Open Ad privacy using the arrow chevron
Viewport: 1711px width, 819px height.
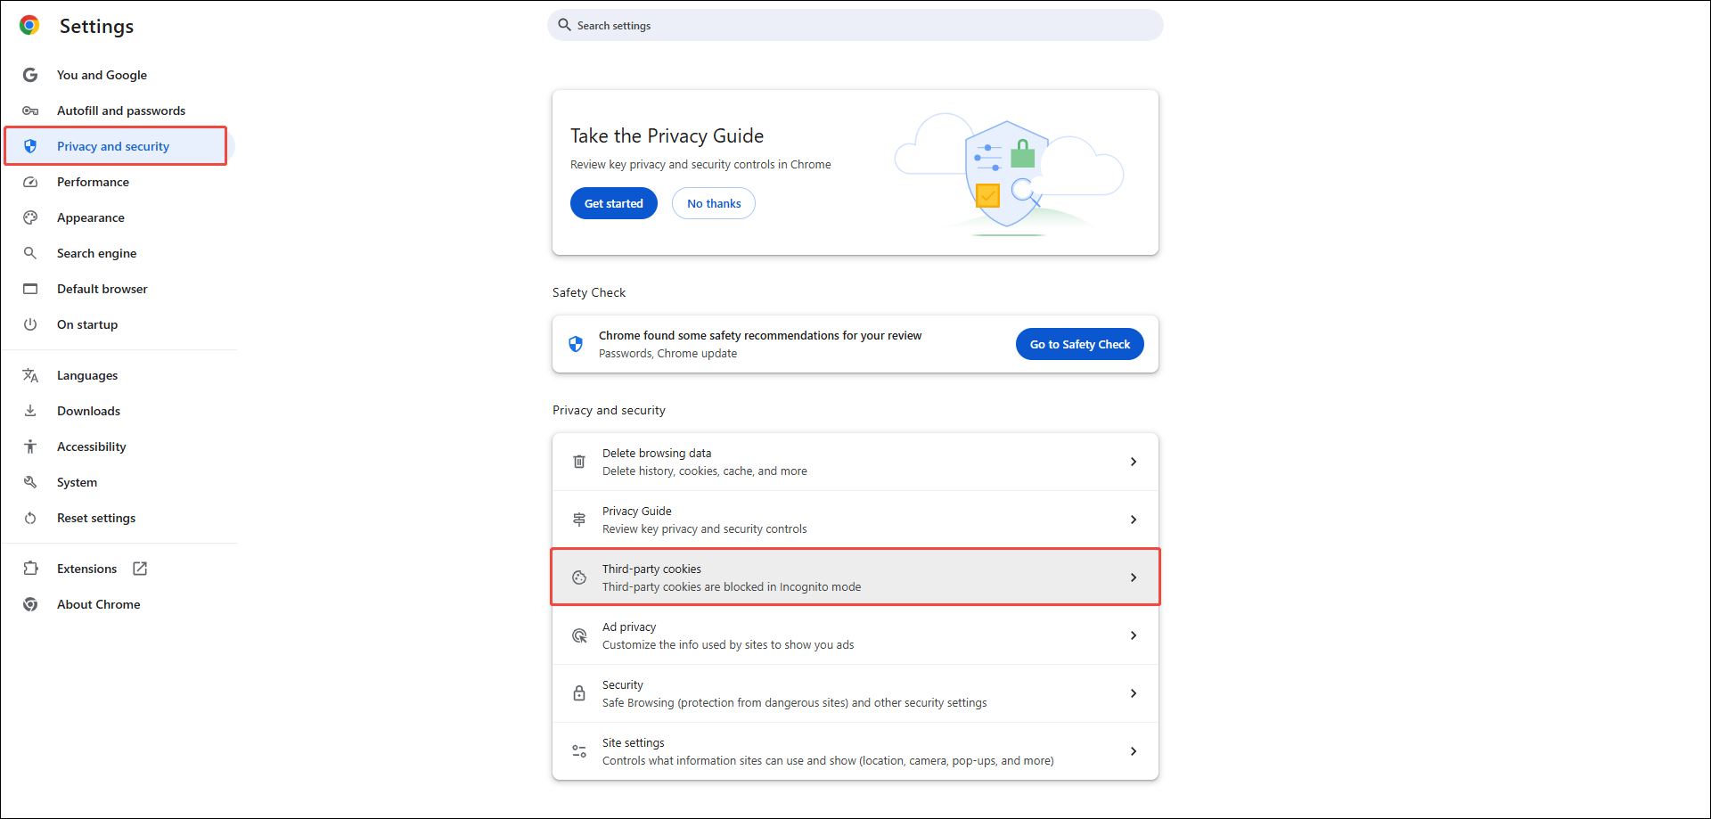[x=1133, y=635]
